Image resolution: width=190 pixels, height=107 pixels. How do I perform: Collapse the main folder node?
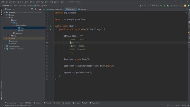pyautogui.click(x=9, y=20)
